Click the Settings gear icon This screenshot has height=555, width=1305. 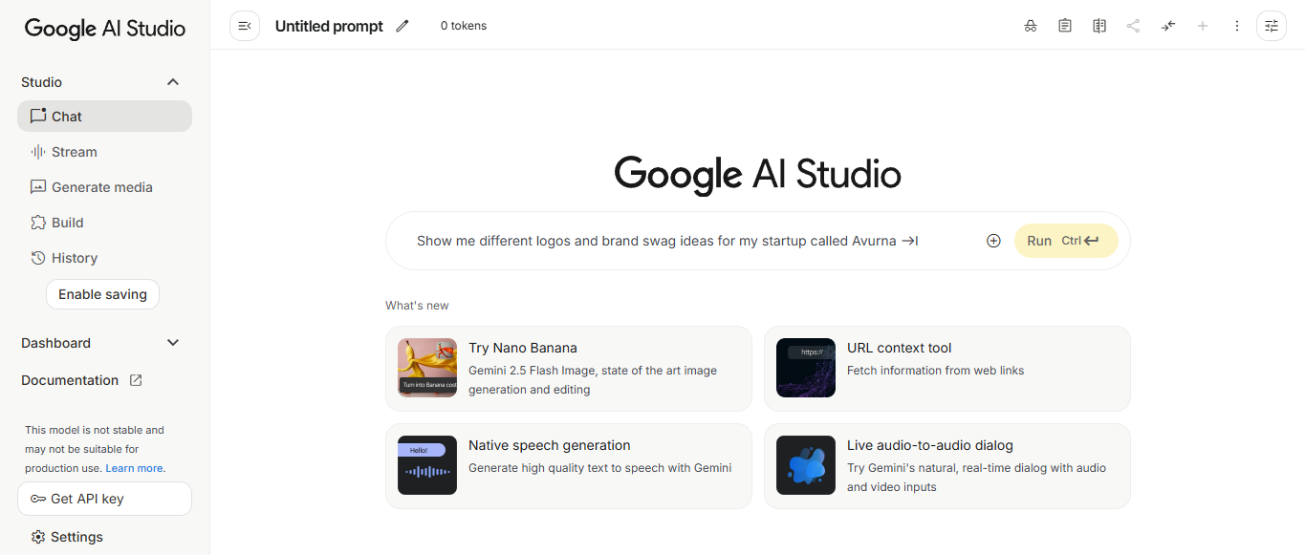(x=38, y=537)
